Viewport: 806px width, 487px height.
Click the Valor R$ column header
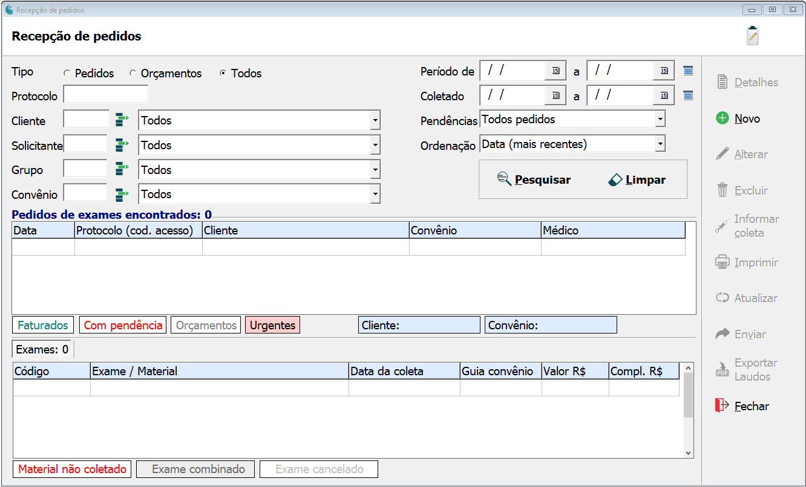point(575,371)
